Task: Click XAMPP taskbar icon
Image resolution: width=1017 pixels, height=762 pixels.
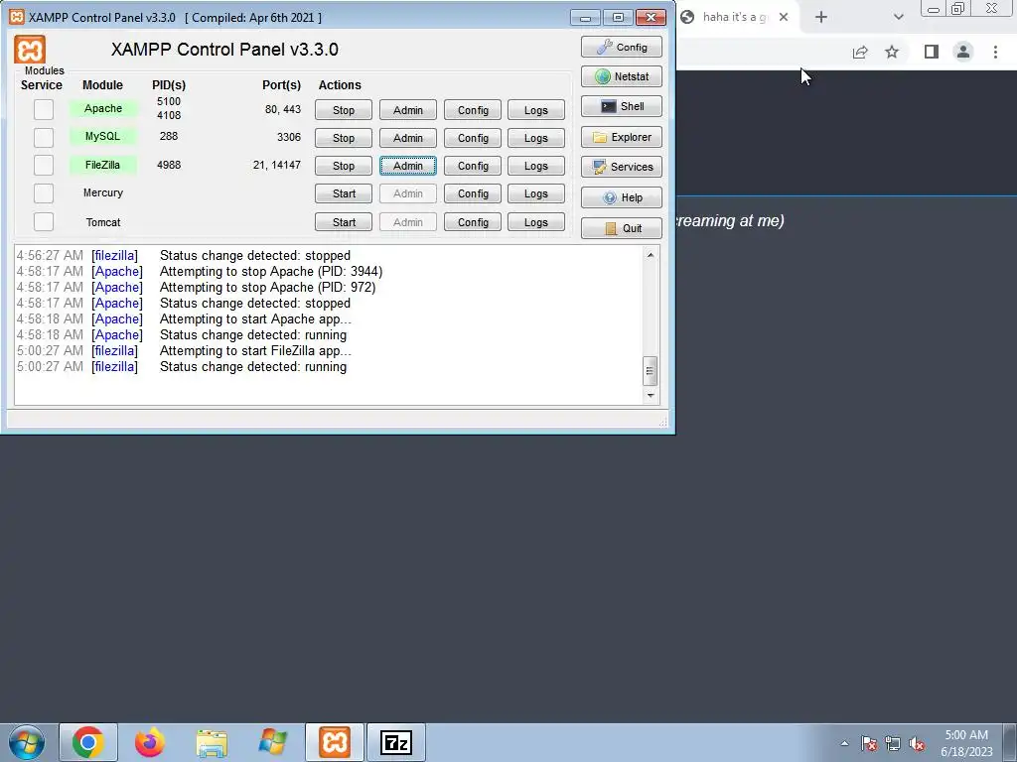Action: (x=335, y=742)
